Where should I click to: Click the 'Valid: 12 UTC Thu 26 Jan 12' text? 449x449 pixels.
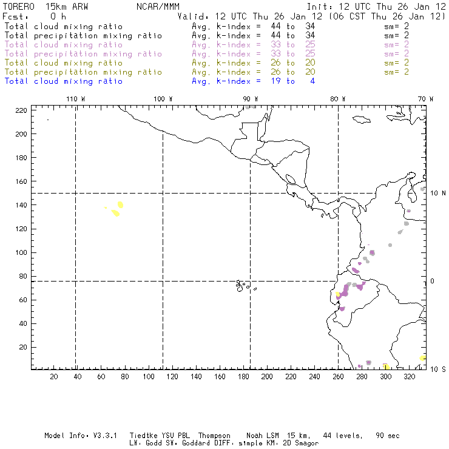(250, 16)
